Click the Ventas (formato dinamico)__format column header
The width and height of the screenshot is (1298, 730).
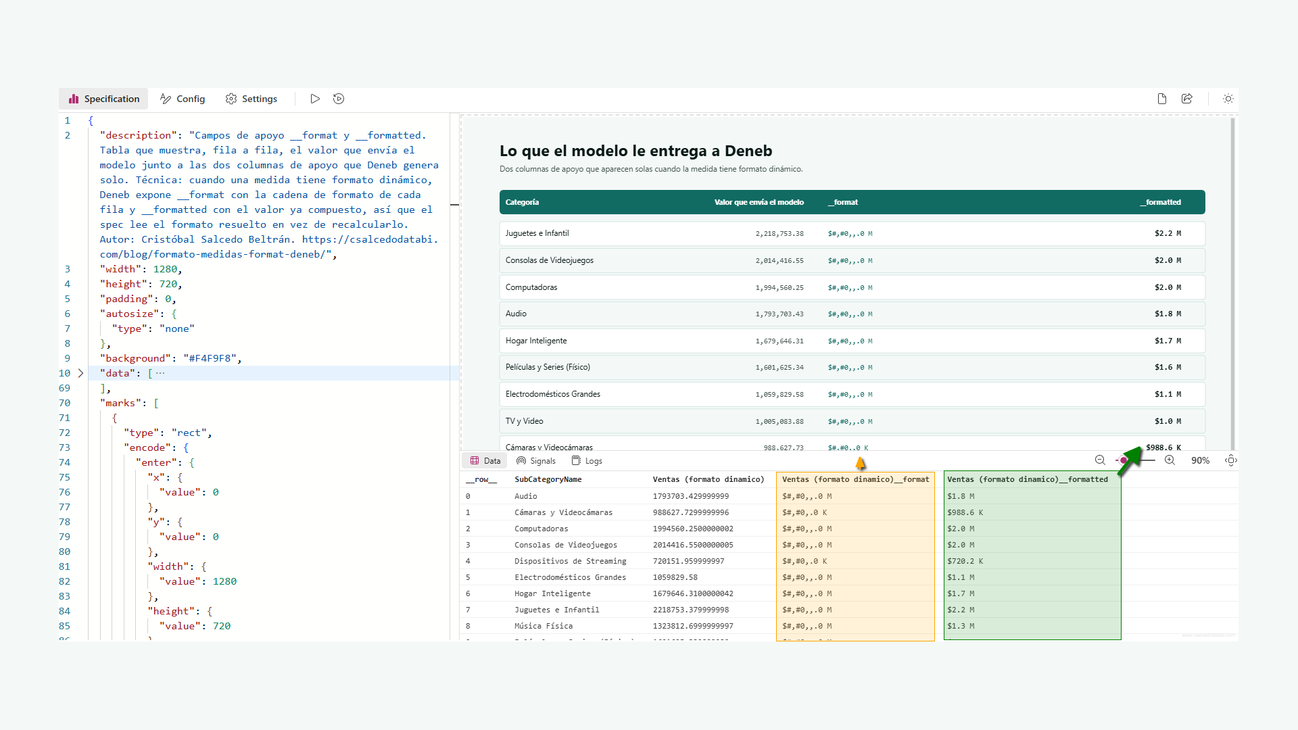point(856,480)
